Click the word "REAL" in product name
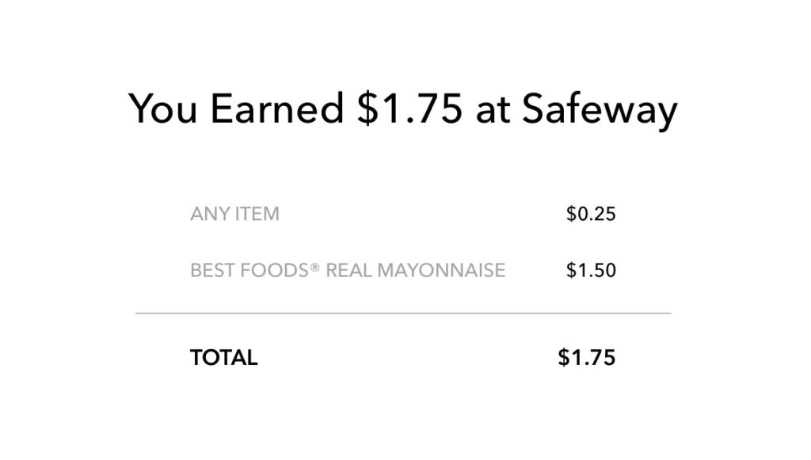This screenshot has height=460, width=811. (348, 270)
